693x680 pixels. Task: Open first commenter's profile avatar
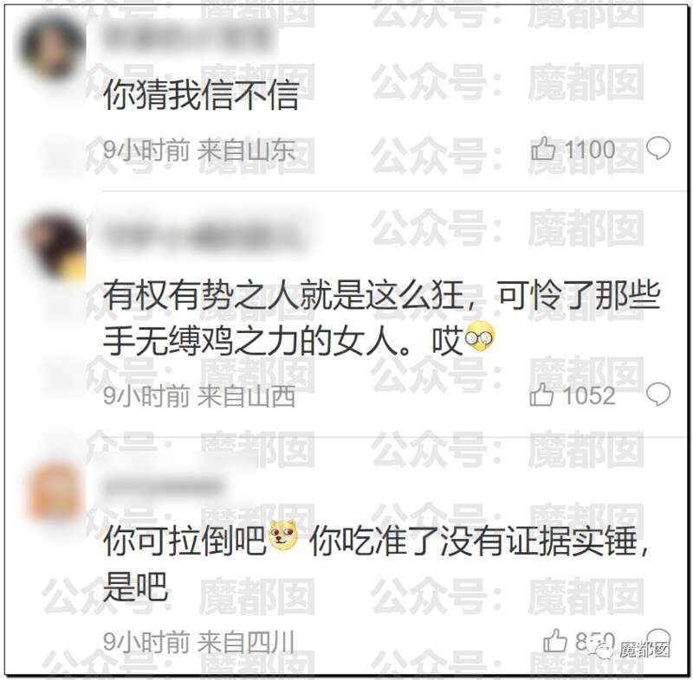click(53, 48)
